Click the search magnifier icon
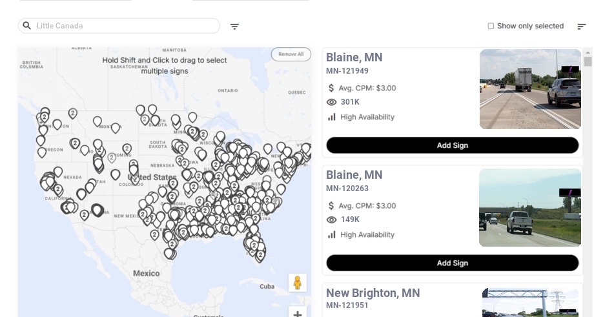Screen dimensions: 594x317 point(27,26)
